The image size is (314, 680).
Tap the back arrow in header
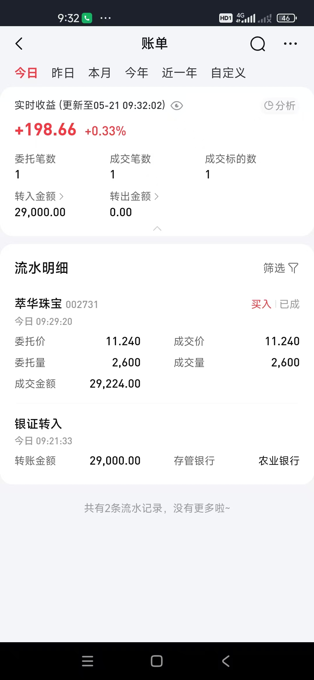click(19, 44)
